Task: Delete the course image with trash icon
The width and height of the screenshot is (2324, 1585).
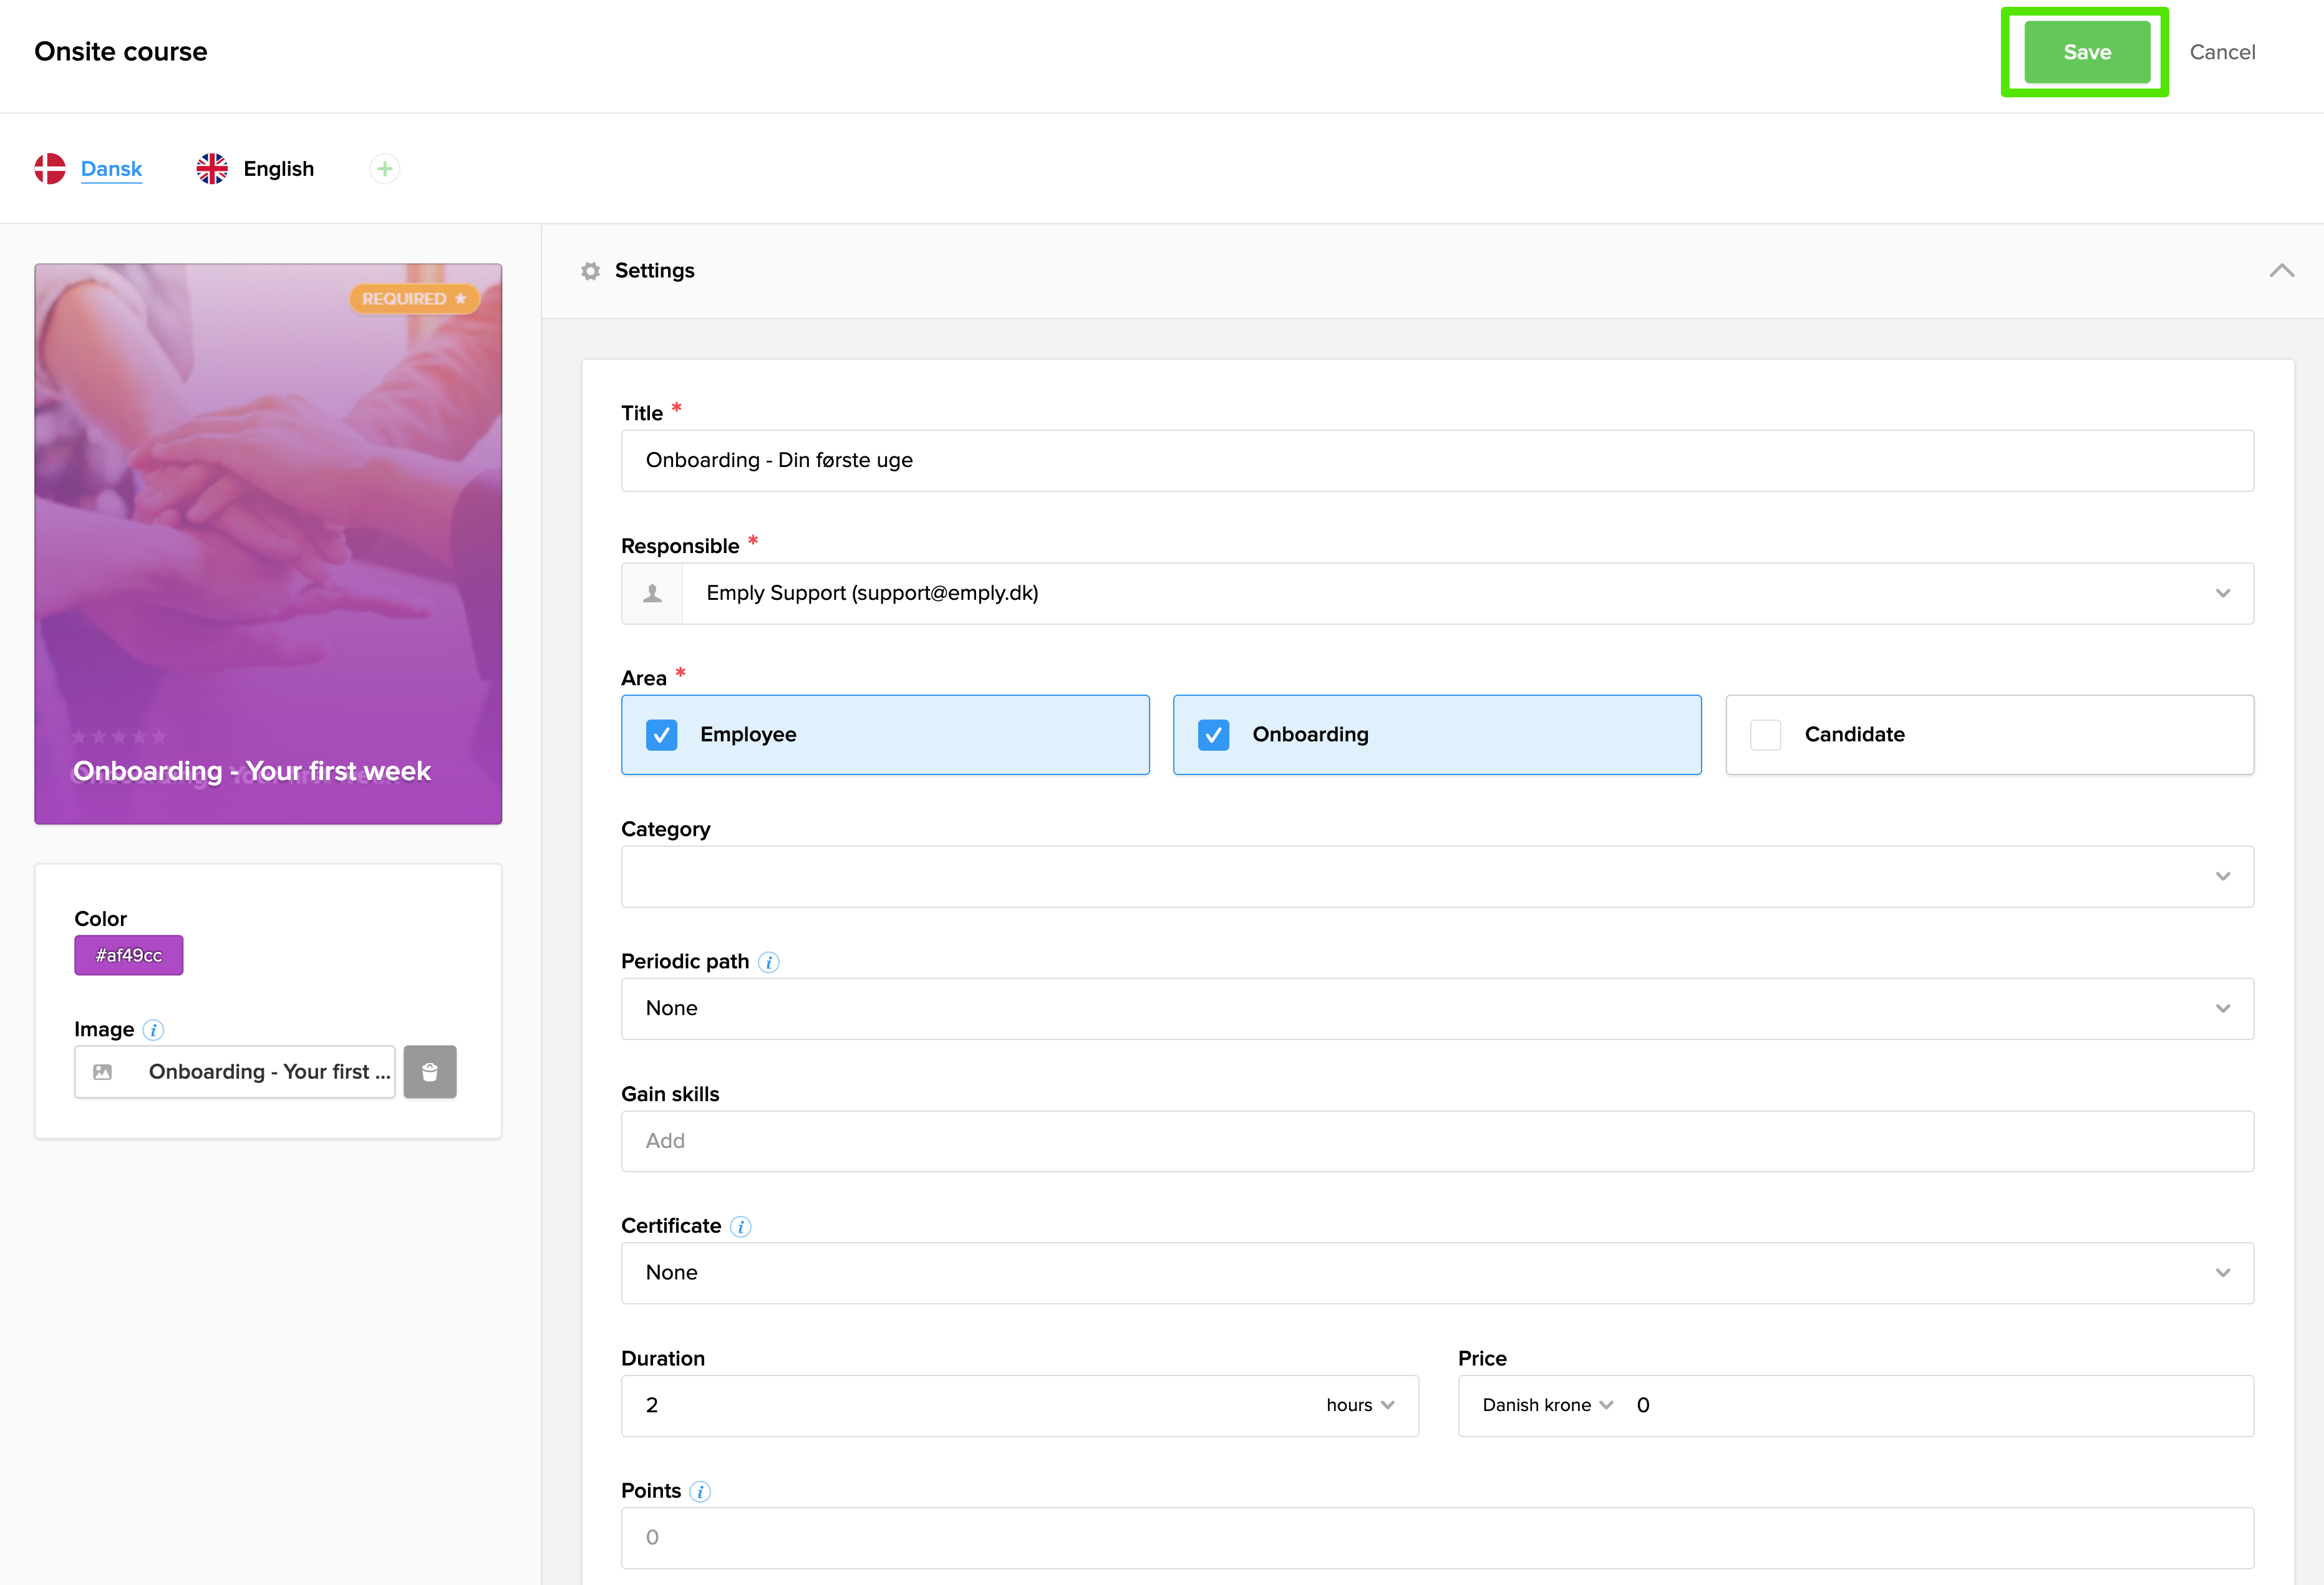Action: (430, 1071)
